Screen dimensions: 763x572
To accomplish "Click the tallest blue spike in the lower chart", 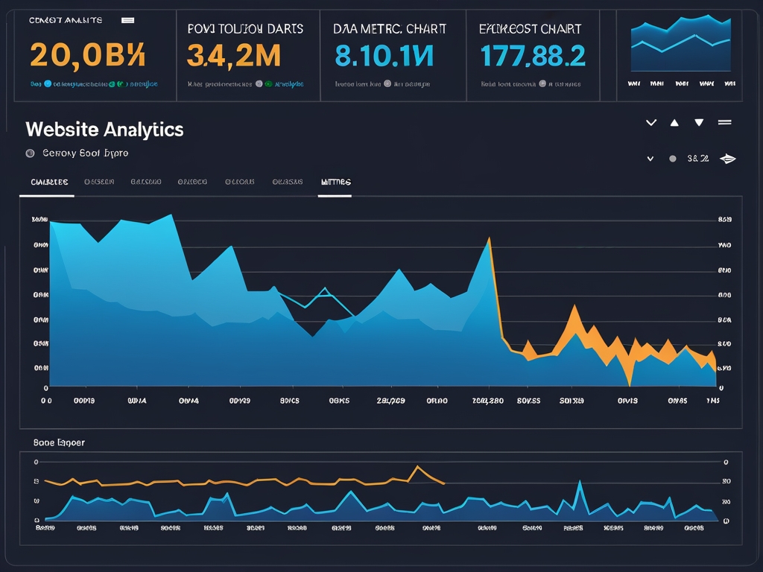I will pyautogui.click(x=580, y=483).
